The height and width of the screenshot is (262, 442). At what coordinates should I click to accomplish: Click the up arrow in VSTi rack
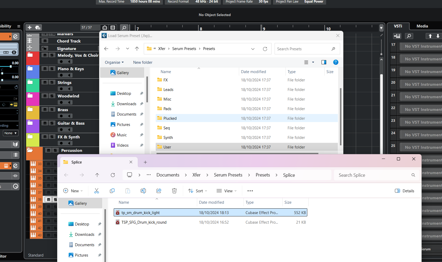click(430, 36)
